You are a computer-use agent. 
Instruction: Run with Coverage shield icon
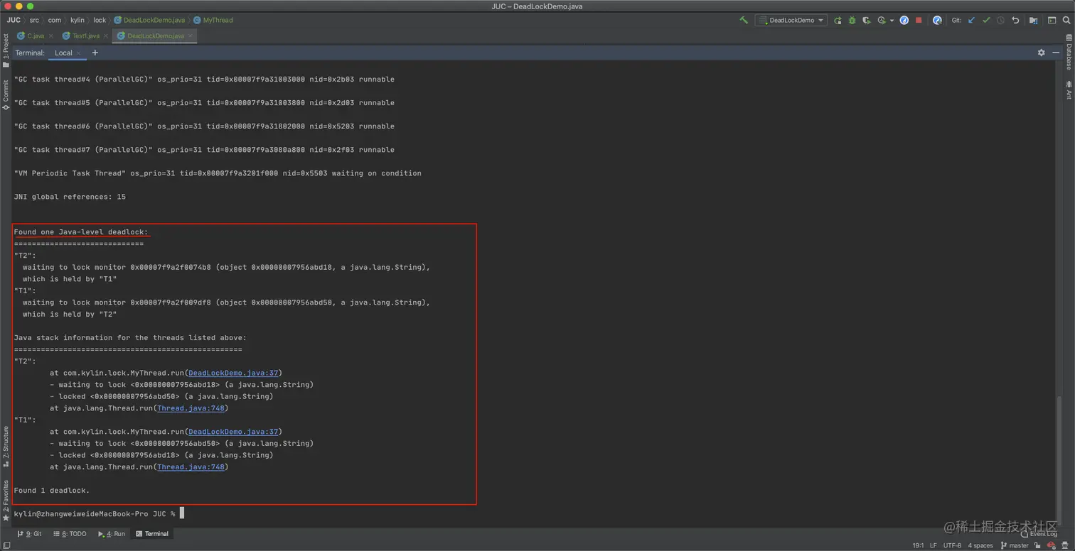[x=867, y=21]
